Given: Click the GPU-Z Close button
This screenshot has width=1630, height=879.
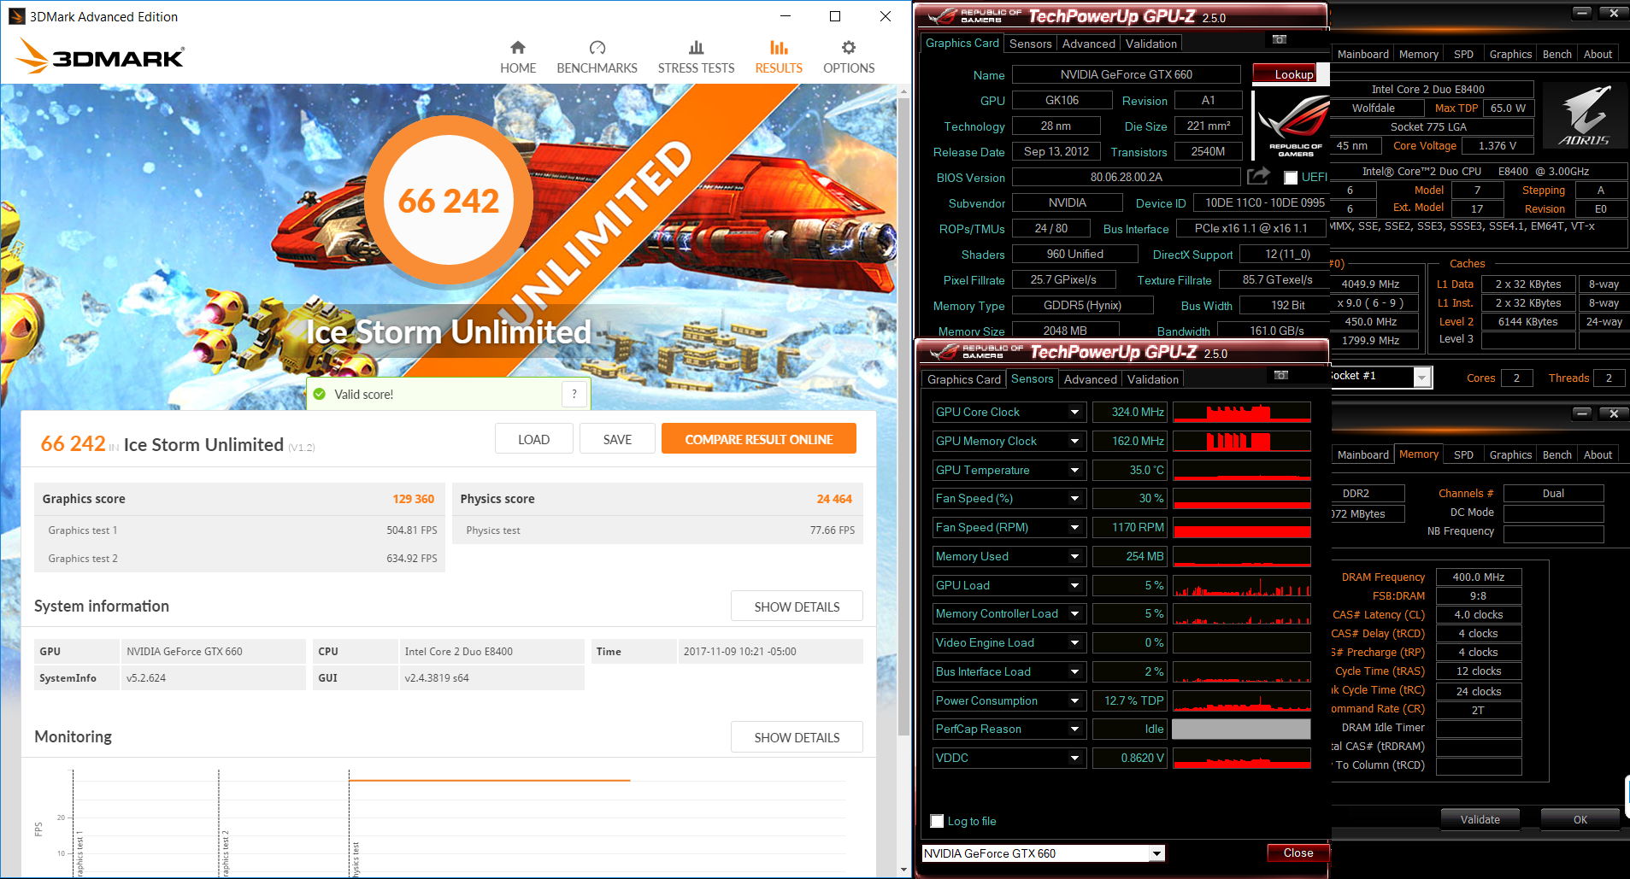Looking at the screenshot, I should point(1298,853).
